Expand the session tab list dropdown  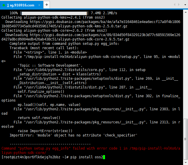pos(185,5)
